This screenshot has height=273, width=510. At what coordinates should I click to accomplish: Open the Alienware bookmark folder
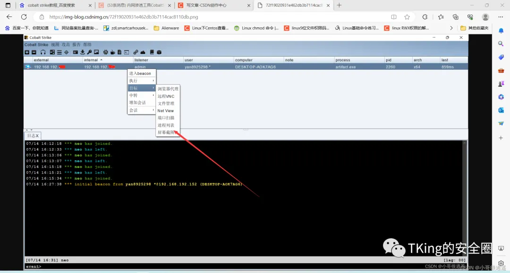click(166, 28)
